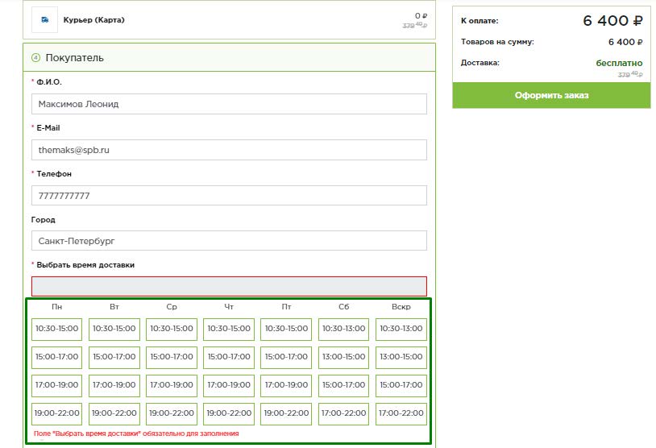This screenshot has width=656, height=448.
Task: Select Вскр slot 10:30-13:00
Action: [x=401, y=330]
